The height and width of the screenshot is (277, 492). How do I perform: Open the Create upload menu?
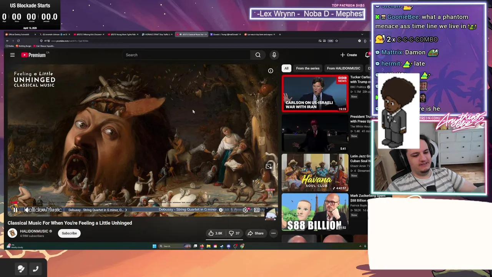pos(349,55)
